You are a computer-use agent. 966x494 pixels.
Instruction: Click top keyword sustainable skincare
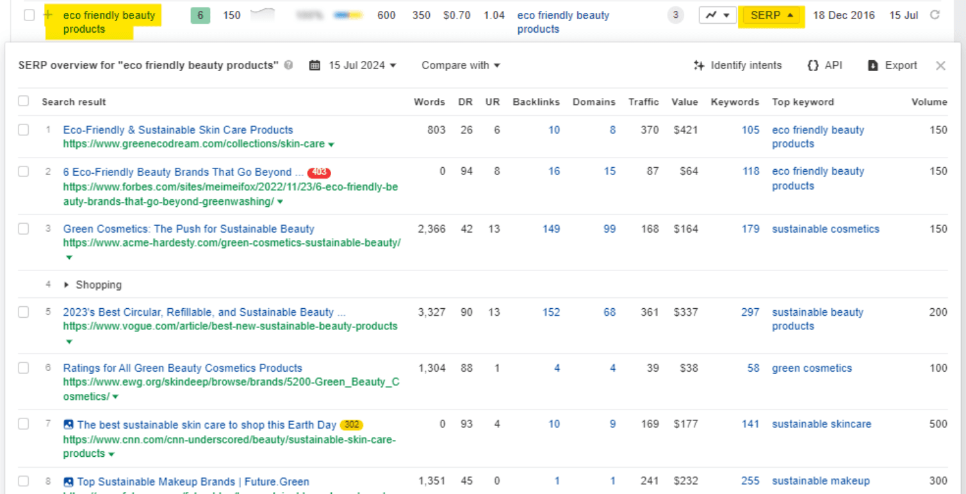[821, 424]
